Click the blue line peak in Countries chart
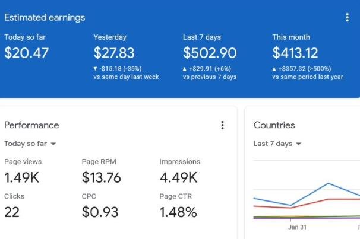 (329, 183)
